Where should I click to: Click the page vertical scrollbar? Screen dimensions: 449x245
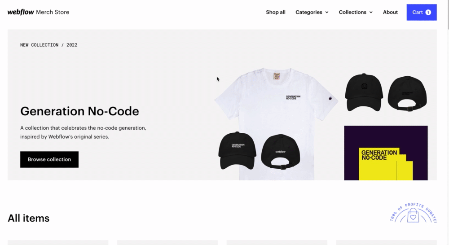448,122
